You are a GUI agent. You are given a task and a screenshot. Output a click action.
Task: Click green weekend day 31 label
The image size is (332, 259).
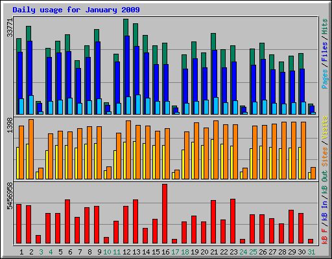point(311,252)
